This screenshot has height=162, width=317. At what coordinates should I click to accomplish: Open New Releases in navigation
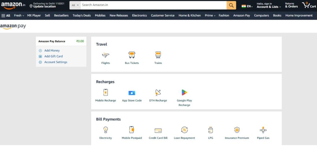coord(119,15)
